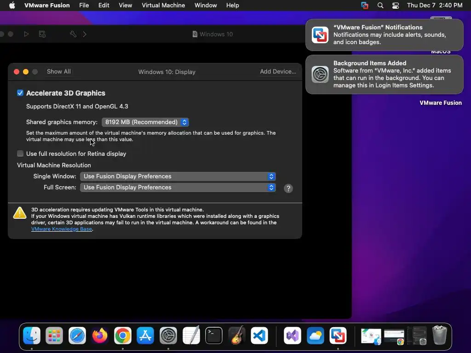The height and width of the screenshot is (353, 471).
Task: Open the VMware Knowledge Base link
Action: pyautogui.click(x=62, y=229)
